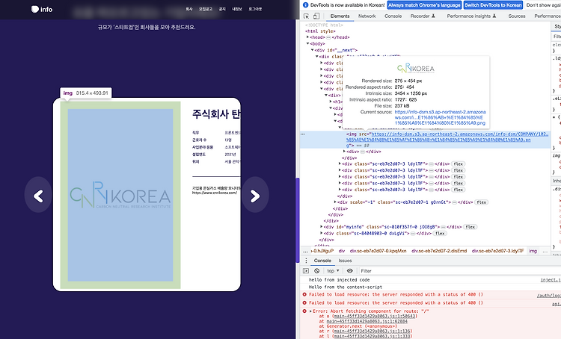The height and width of the screenshot is (339, 561).
Task: Select div.sc-eb7e2d07-0.kpqMxn breadcrumb
Action: (378, 251)
